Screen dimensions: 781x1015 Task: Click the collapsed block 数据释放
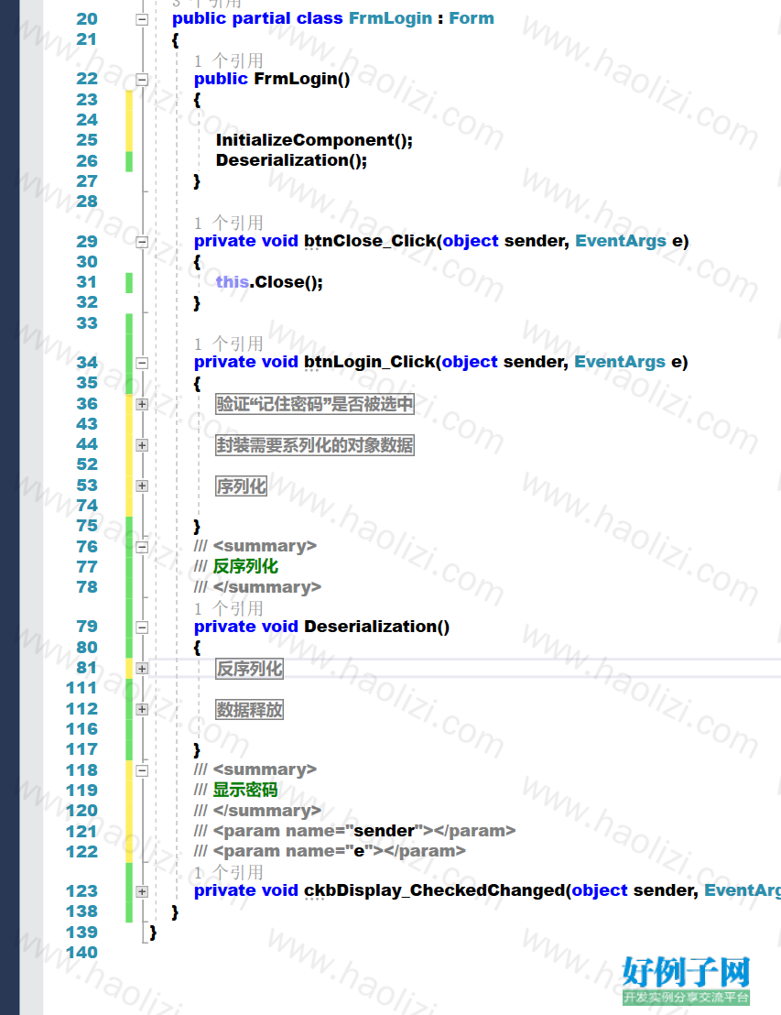249,709
